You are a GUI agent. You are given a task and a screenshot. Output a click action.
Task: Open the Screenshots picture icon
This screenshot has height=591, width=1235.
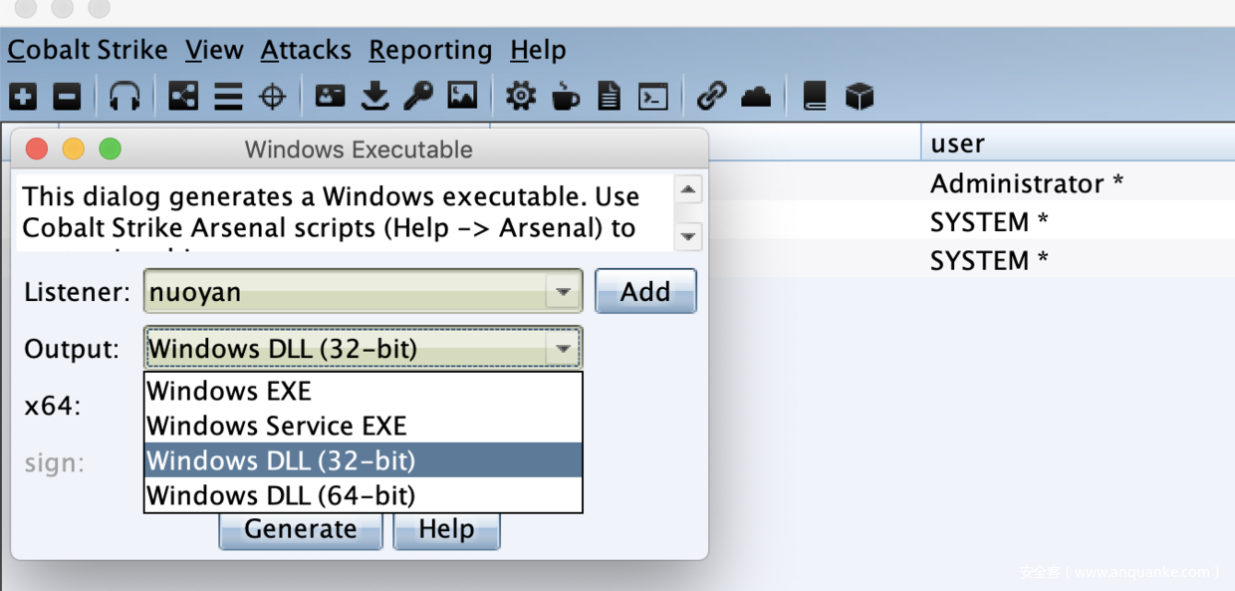[462, 97]
